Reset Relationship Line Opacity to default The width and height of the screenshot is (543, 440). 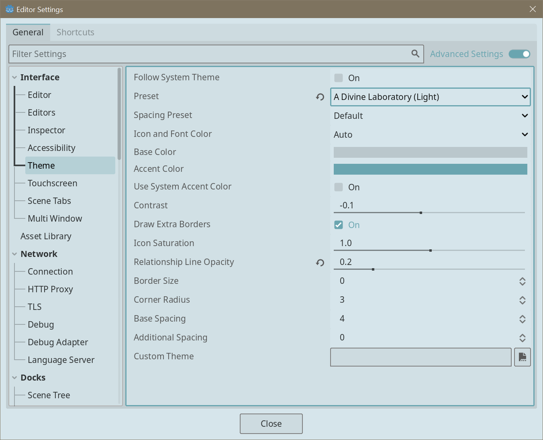[320, 263]
